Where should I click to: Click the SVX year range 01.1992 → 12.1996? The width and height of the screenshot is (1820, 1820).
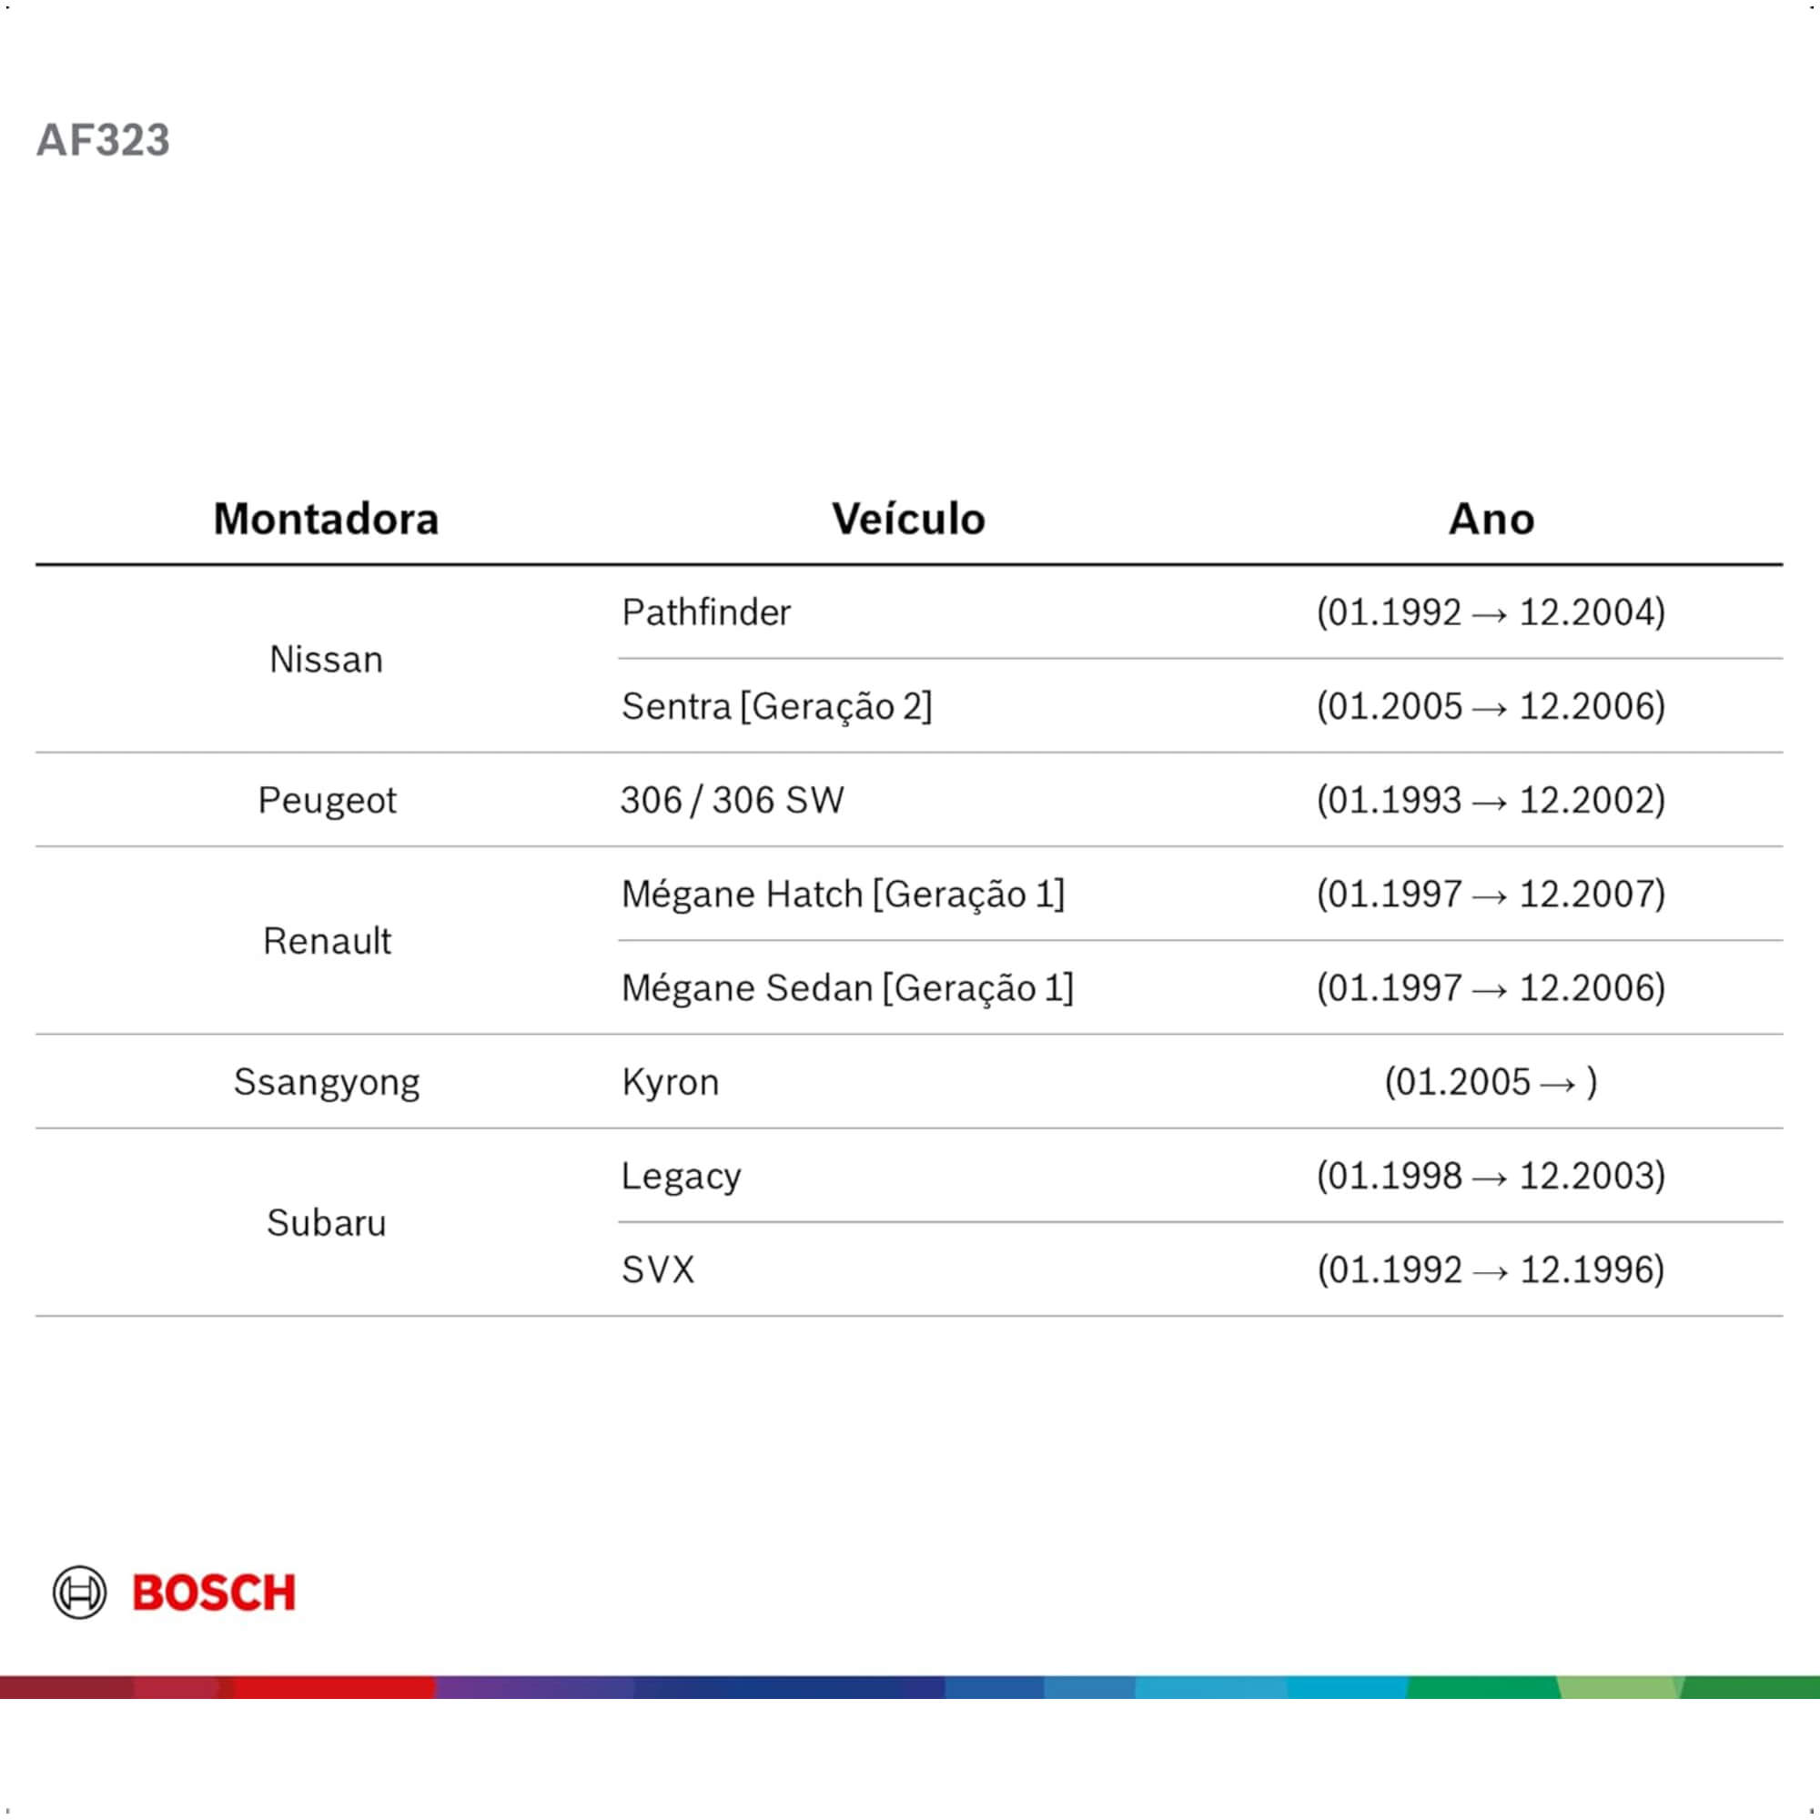tap(1491, 1269)
